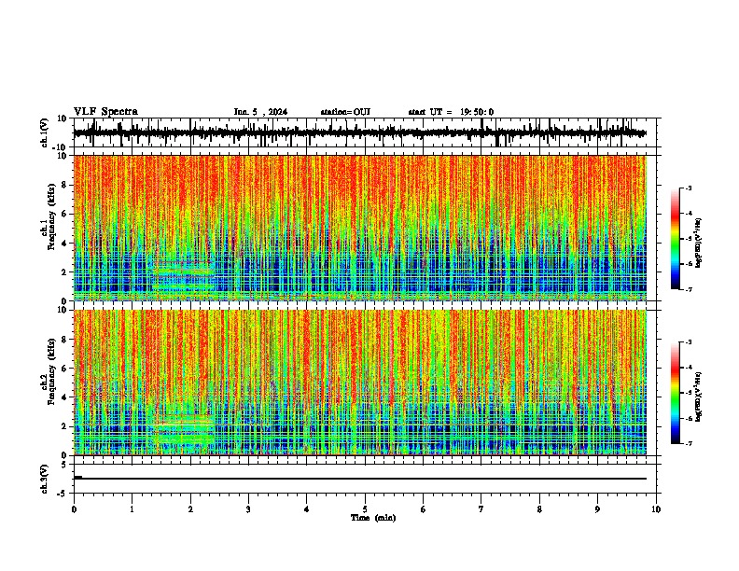This screenshot has height=571, width=739.
Task: Click the ch.1 frequency spectrogram panel
Action: click(359, 228)
